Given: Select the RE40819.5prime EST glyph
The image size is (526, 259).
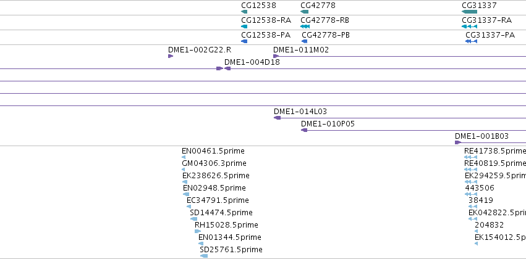Looking at the screenshot, I should (470, 170).
